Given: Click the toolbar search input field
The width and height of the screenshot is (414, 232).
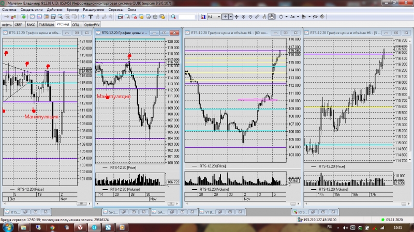Looking at the screenshot, I should 186,17.
